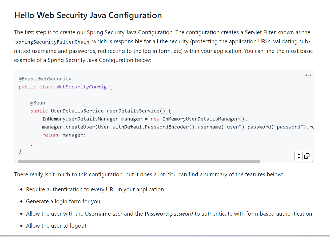Image resolution: width=330 pixels, height=237 pixels.
Task: Click the bold word Password in the bullet list
Action: coord(157,214)
